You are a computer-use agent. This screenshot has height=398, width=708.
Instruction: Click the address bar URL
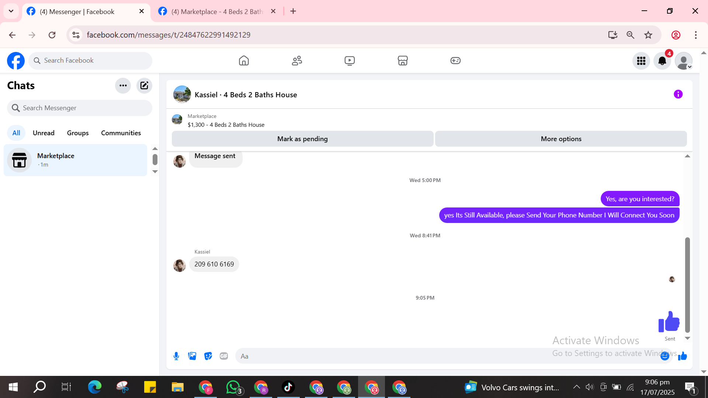169,35
